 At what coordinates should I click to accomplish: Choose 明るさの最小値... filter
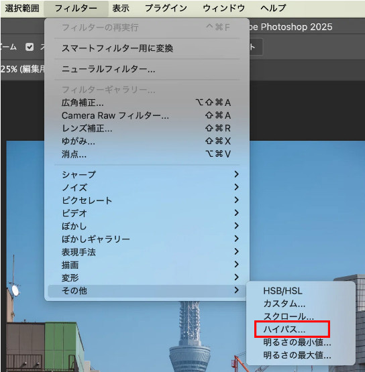[301, 343]
